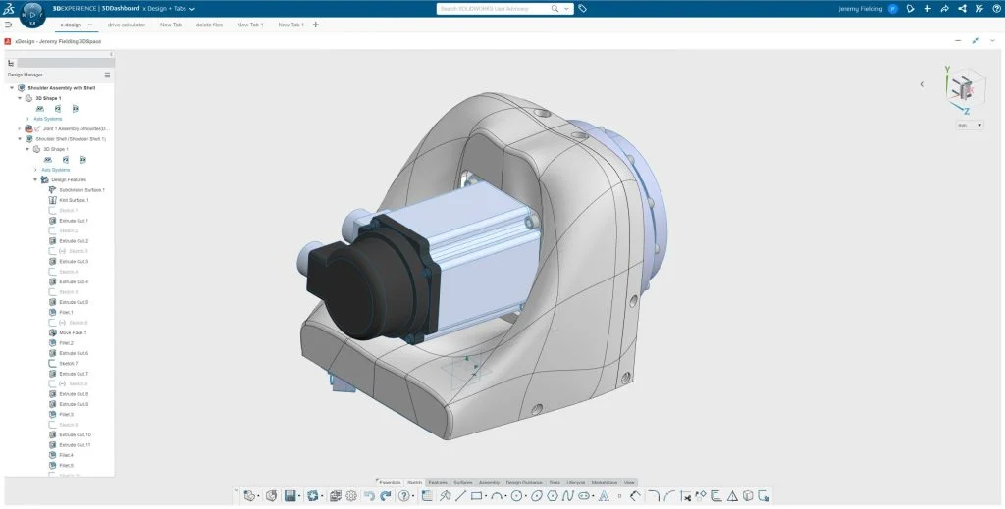1005x509 pixels.
Task: Select the Text sketch tool
Action: pyautogui.click(x=605, y=496)
